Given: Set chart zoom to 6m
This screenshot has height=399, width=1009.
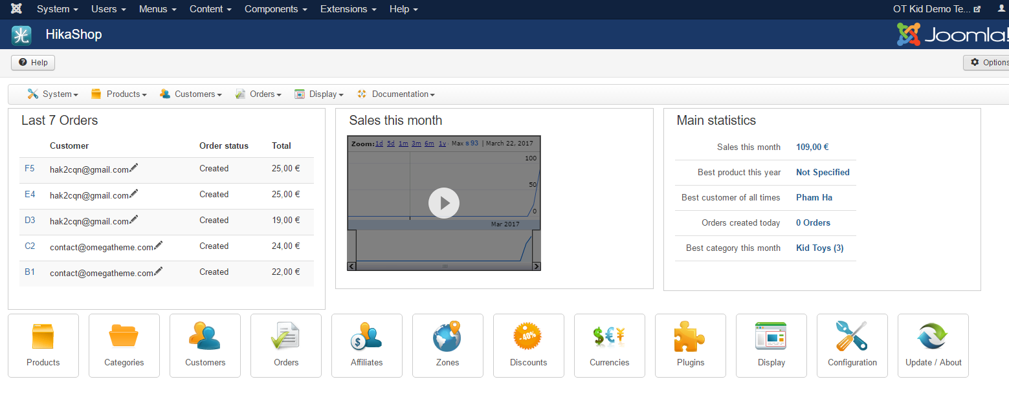Looking at the screenshot, I should (429, 143).
